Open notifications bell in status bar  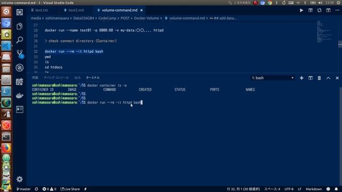coord(336,189)
